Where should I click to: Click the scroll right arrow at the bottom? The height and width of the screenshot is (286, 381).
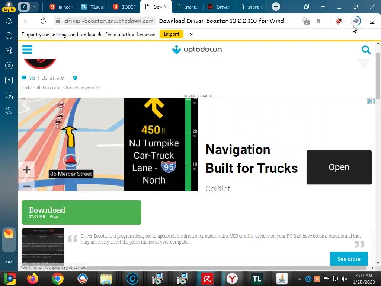pos(373,268)
